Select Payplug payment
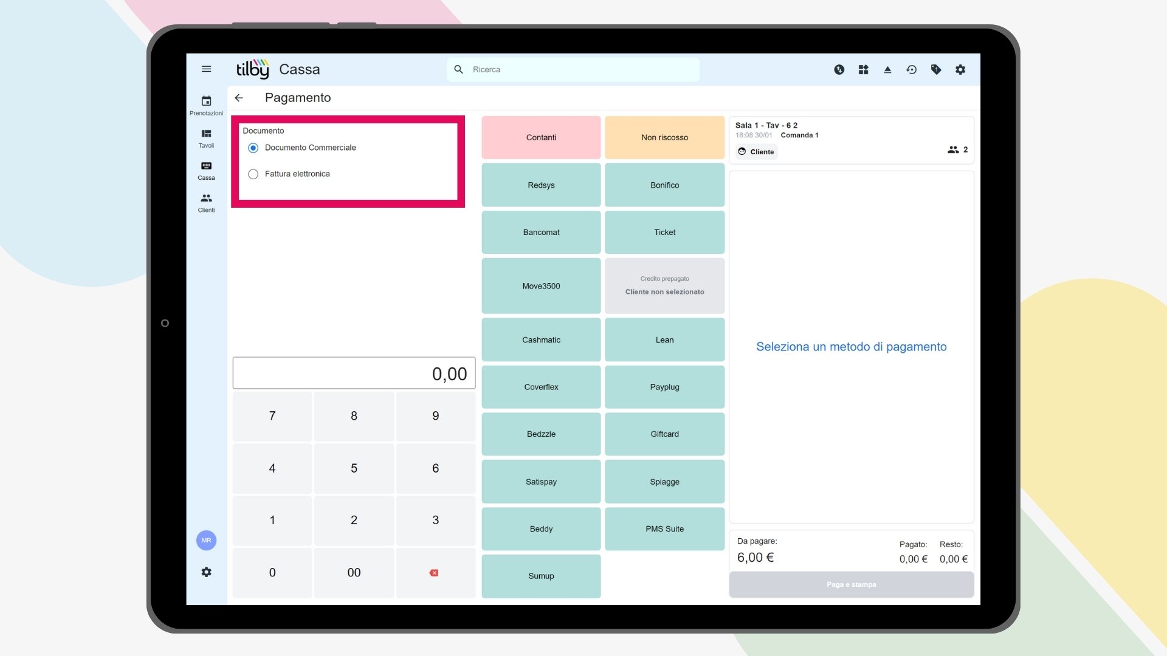Viewport: 1167px width, 656px height. tap(664, 387)
